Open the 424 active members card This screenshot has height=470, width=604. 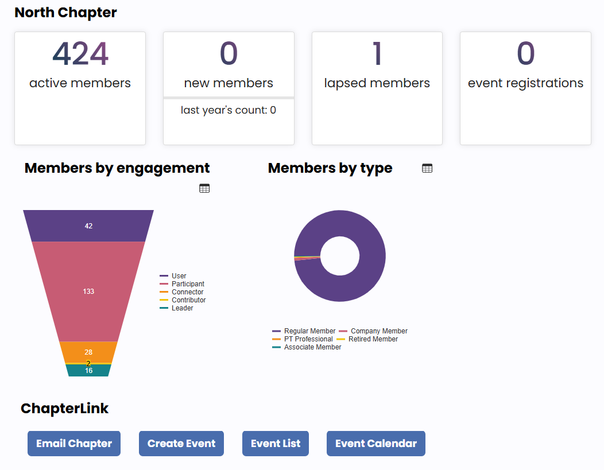tap(80, 88)
